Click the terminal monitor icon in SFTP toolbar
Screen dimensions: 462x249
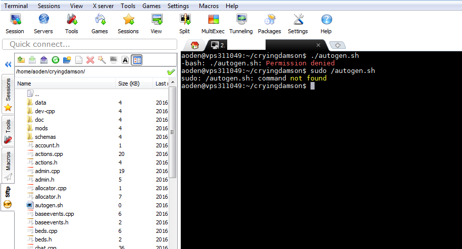tap(114, 60)
